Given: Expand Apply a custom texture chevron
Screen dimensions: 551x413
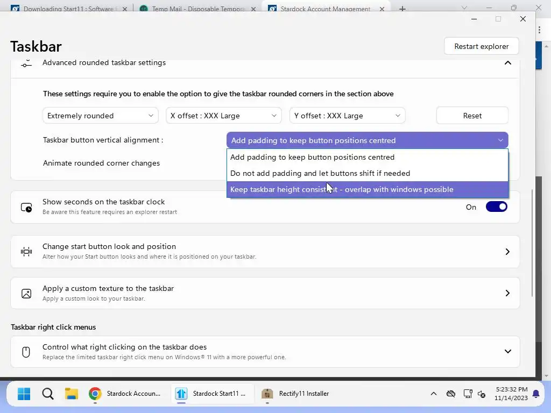Looking at the screenshot, I should click(x=507, y=293).
